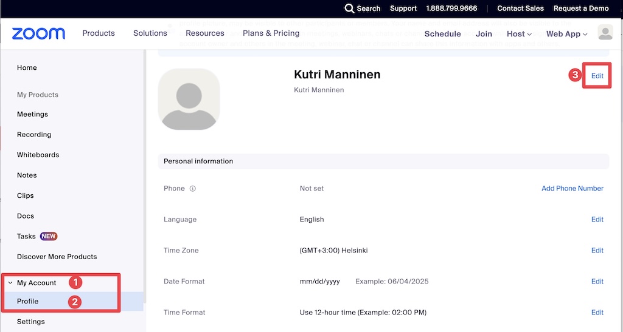Click the NEW badge beside Tasks
This screenshot has width=623, height=332.
click(49, 236)
